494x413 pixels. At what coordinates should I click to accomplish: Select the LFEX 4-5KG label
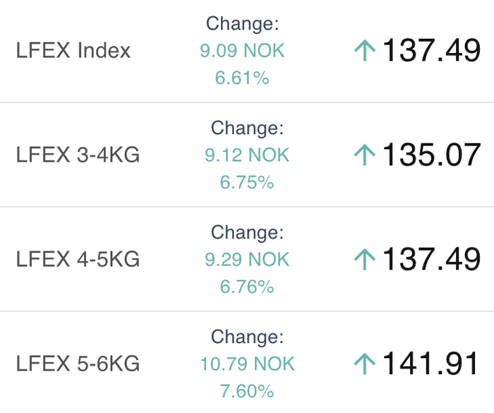[78, 260]
